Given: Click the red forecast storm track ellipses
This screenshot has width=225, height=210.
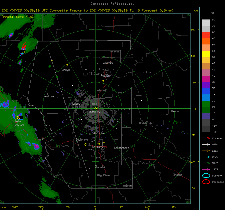Looking at the screenshot, I should tap(24, 46).
